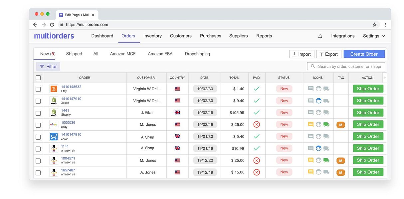Check the box for order 1657487
Image resolution: width=404 pixels, height=199 pixels.
[38, 173]
